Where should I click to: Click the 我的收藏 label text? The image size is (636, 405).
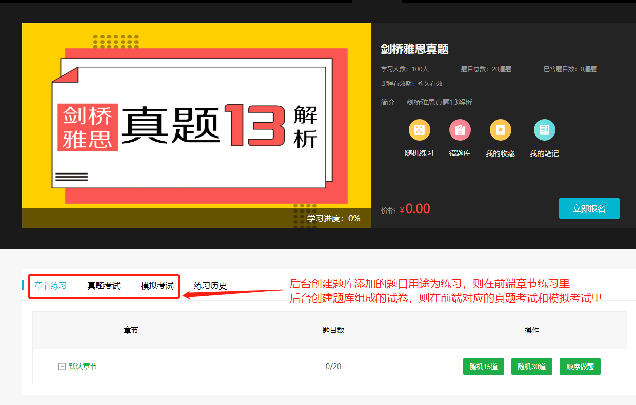pos(501,153)
